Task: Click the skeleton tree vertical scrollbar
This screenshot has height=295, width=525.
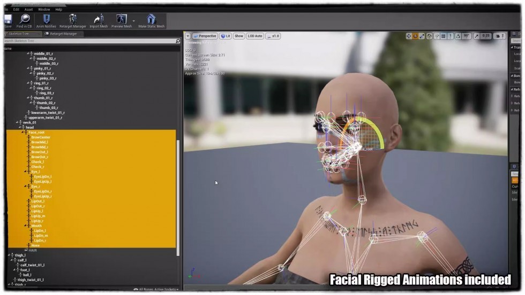Action: 178,198
